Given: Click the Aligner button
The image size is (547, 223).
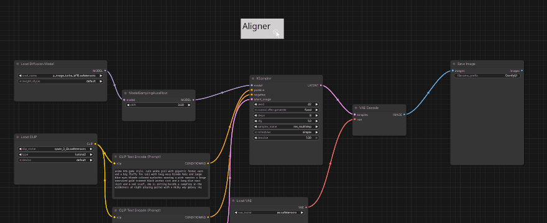Looking at the screenshot, I should 262,28.
